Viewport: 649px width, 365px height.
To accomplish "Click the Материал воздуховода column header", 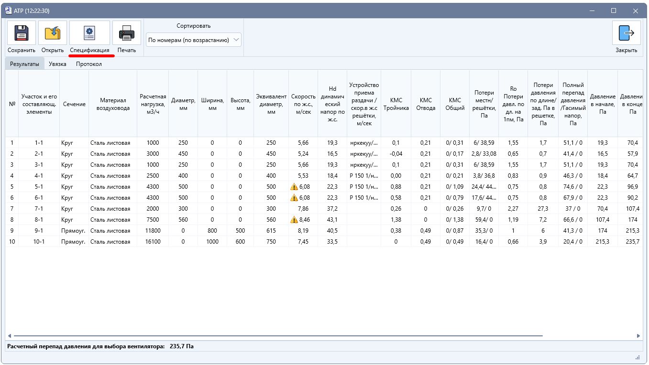I will [x=113, y=104].
